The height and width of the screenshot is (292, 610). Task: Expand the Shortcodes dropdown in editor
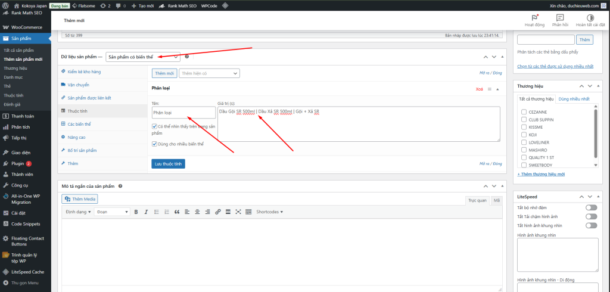269,212
